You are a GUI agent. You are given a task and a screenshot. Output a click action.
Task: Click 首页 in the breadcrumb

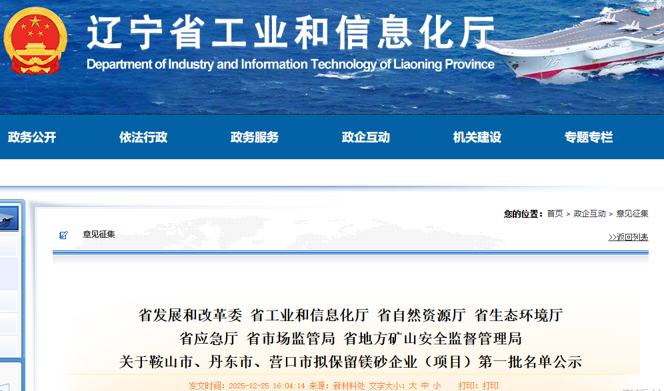click(555, 214)
